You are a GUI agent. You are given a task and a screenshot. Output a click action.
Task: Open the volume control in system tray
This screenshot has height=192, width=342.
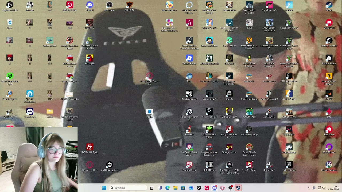tap(324, 188)
